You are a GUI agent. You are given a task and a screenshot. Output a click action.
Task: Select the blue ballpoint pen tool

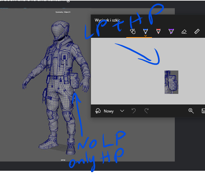pos(145,31)
